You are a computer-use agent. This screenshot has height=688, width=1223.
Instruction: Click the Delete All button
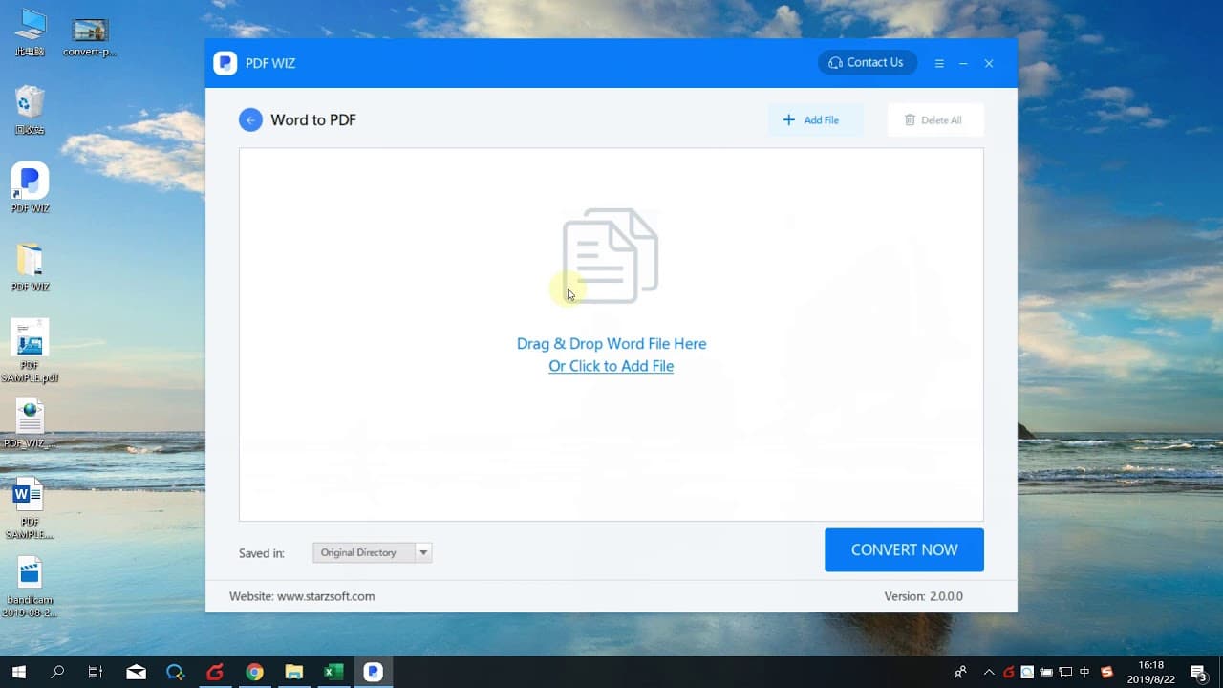point(935,120)
